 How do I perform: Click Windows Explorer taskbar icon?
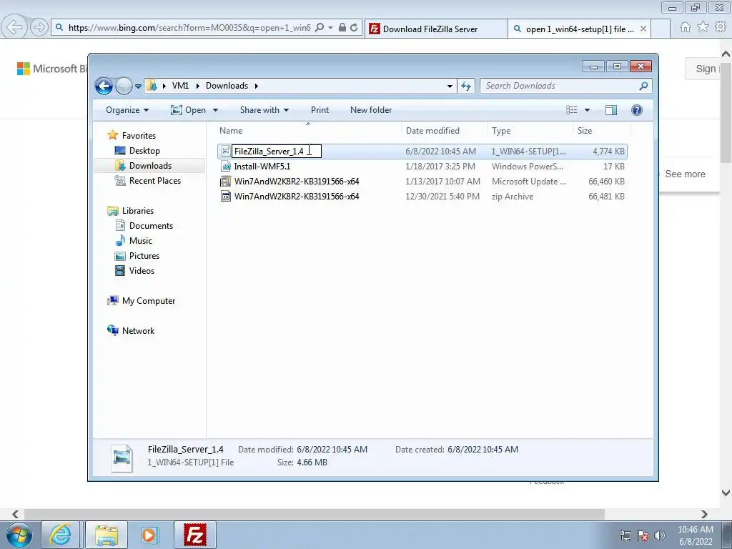[x=107, y=535]
